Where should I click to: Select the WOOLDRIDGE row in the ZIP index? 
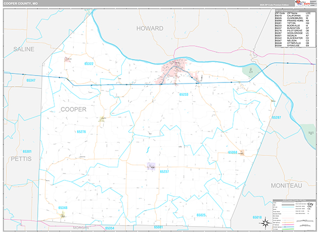click(292, 33)
